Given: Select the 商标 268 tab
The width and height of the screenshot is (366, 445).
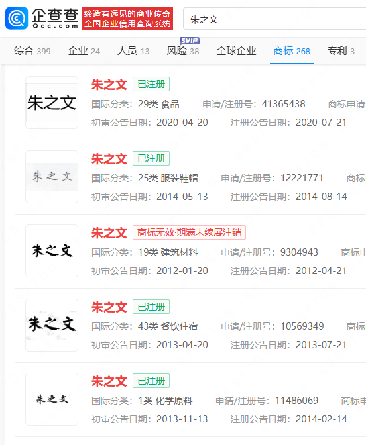Looking at the screenshot, I should point(292,51).
